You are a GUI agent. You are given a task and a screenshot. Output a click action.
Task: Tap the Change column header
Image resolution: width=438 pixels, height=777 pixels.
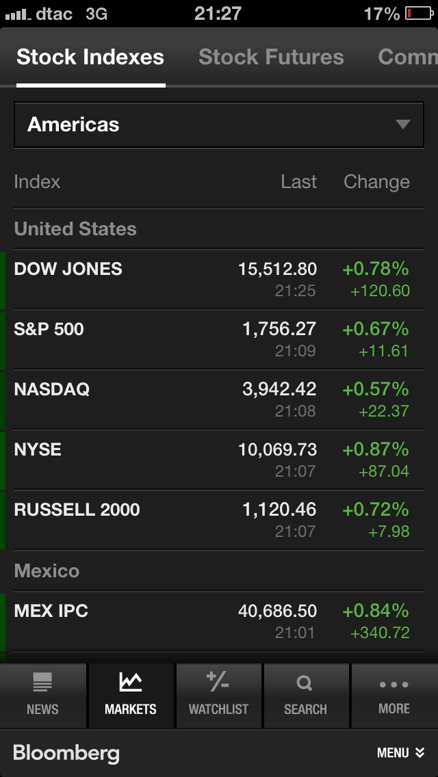376,182
